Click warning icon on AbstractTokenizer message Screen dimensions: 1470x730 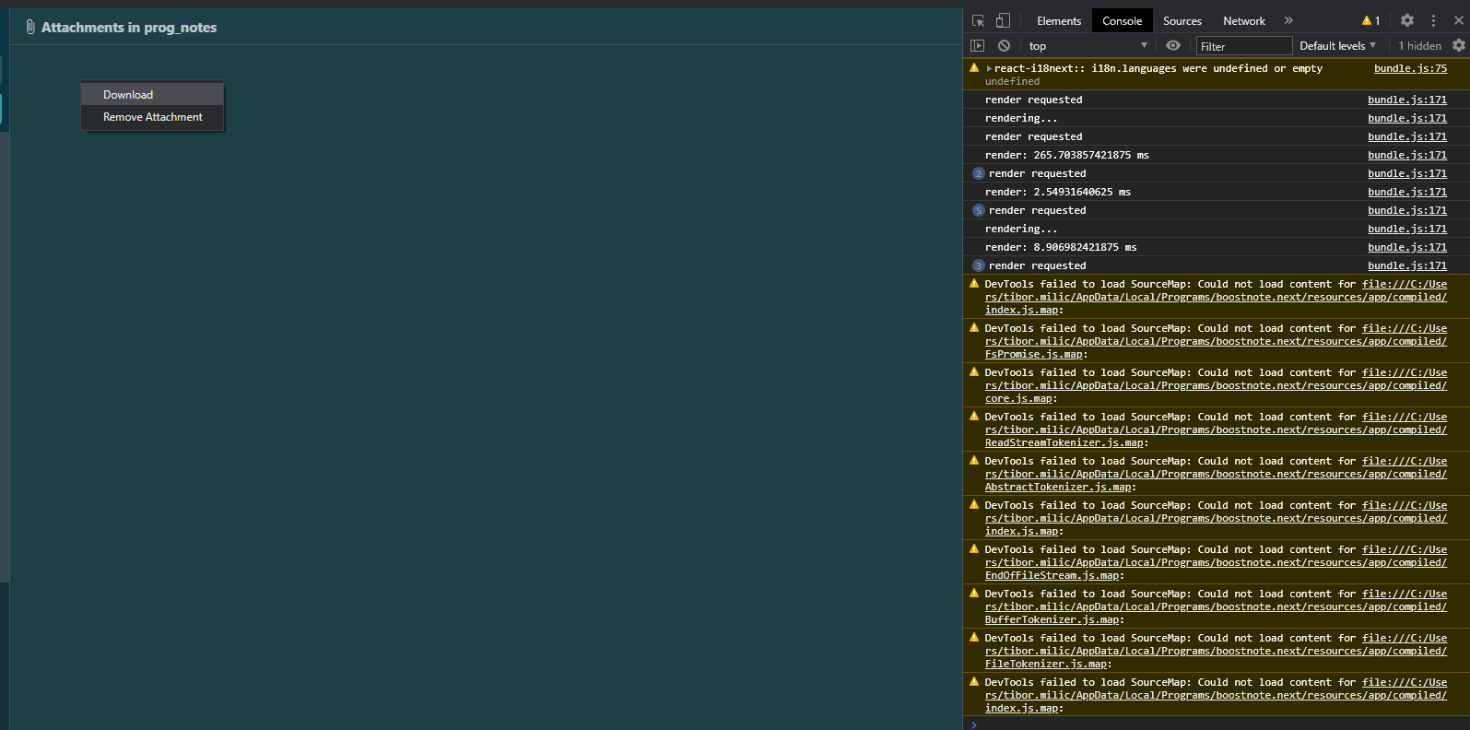pos(974,460)
